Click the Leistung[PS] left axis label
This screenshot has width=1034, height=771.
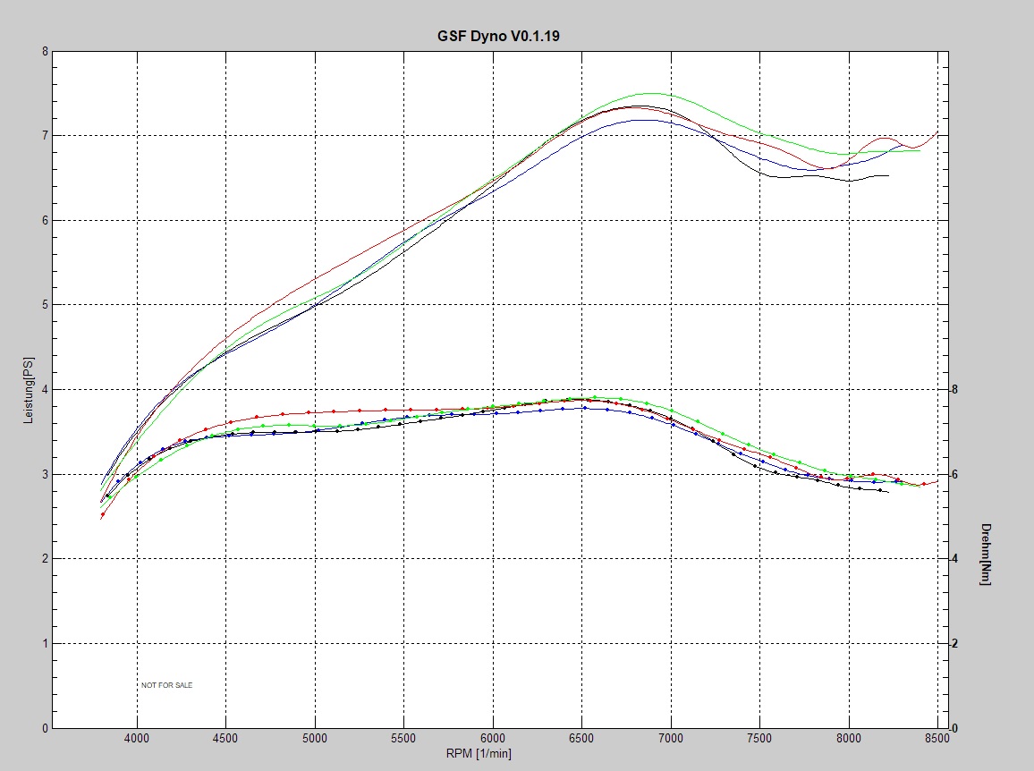29,391
